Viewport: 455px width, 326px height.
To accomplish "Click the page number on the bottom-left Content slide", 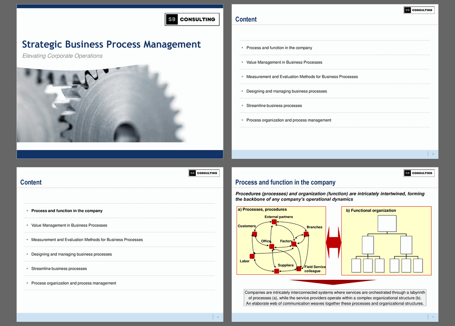I will [218, 317].
